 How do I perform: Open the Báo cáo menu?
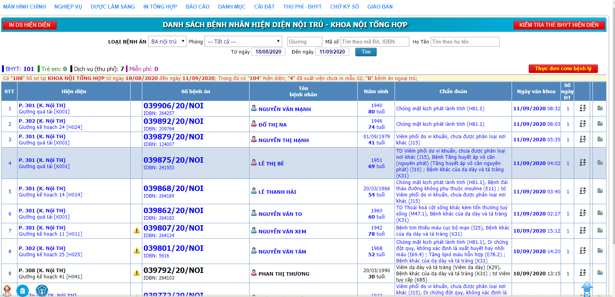point(197,7)
